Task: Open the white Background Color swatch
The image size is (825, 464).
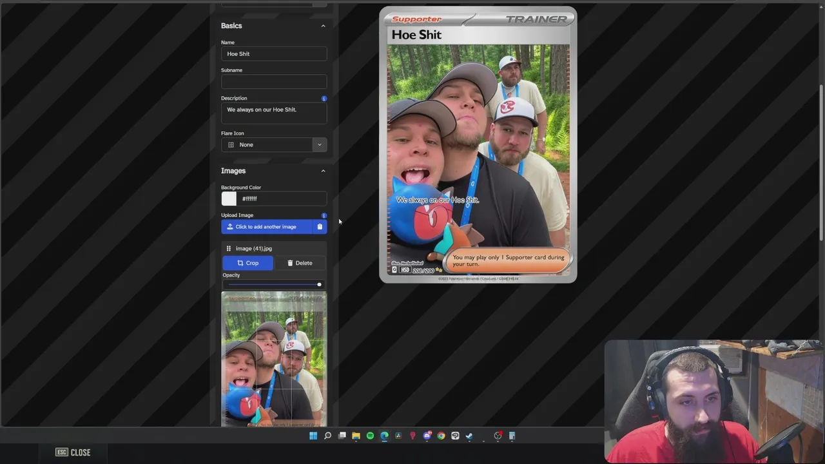Action: [229, 199]
